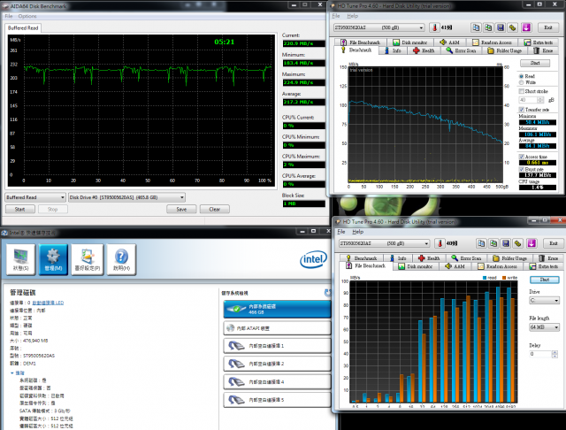Select Write radio in upper HD Tune

tap(521, 82)
